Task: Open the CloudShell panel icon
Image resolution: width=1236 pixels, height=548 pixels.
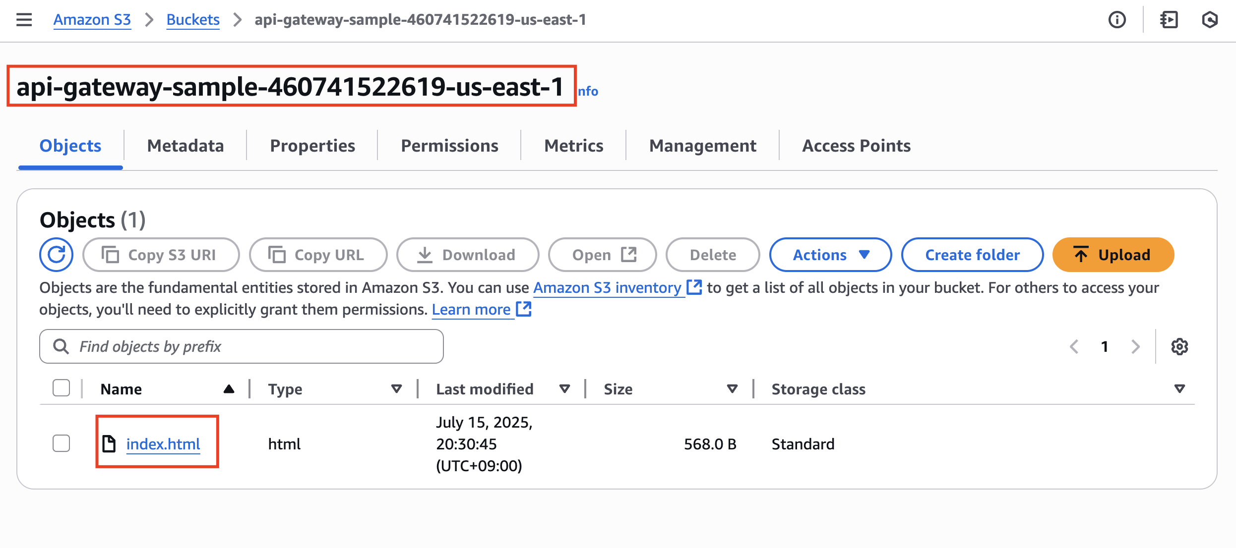Action: [x=1169, y=20]
